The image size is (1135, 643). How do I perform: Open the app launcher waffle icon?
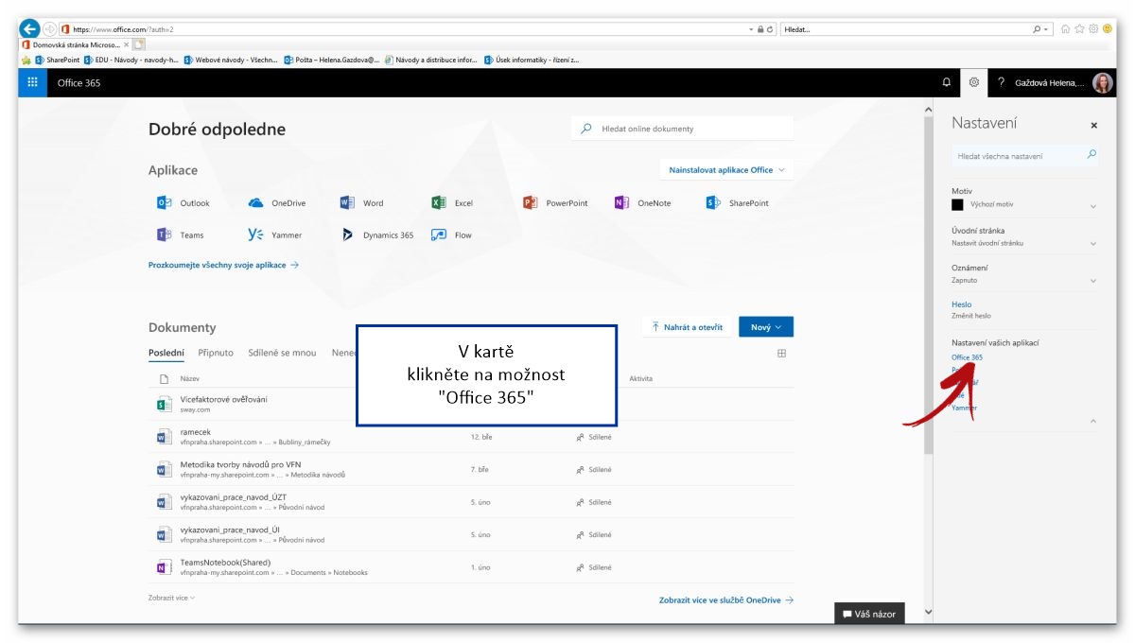click(x=33, y=82)
